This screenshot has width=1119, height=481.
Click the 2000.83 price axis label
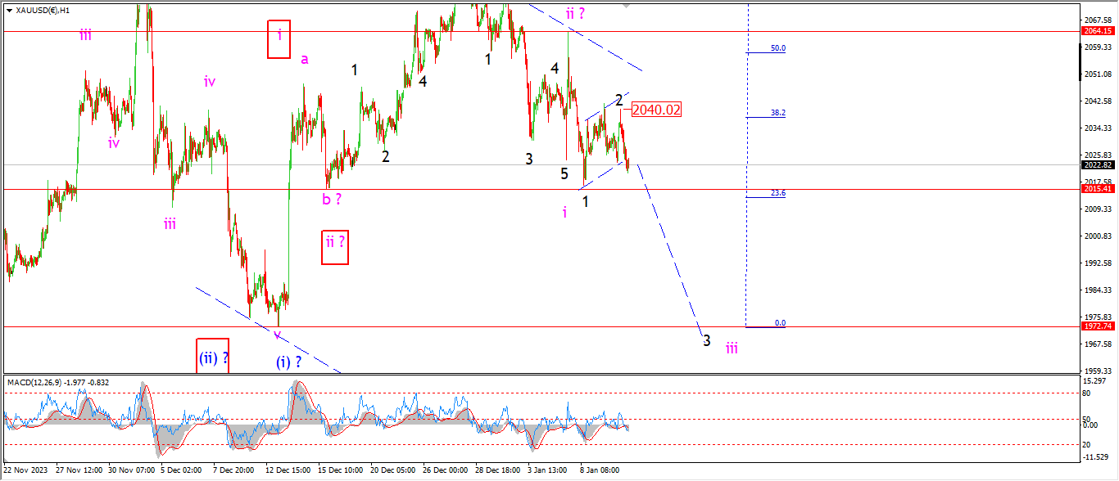tap(1098, 236)
